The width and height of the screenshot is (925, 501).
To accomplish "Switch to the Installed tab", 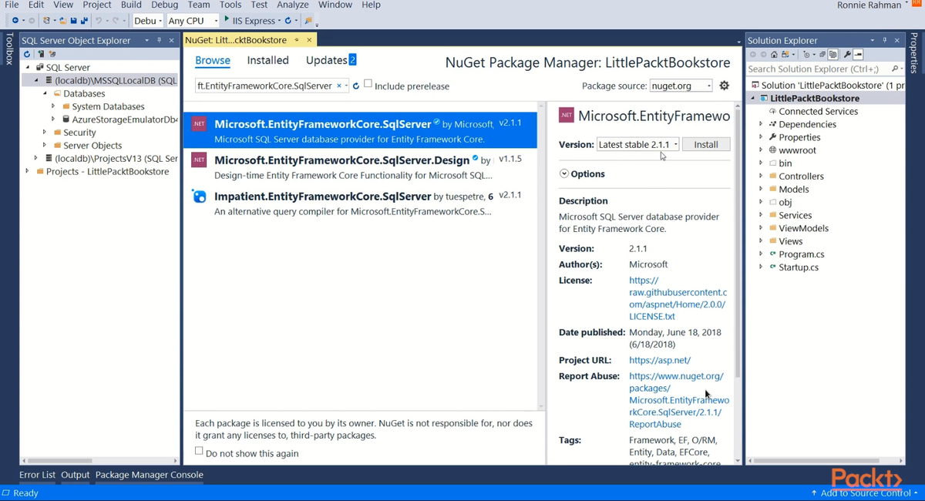I will pyautogui.click(x=267, y=60).
